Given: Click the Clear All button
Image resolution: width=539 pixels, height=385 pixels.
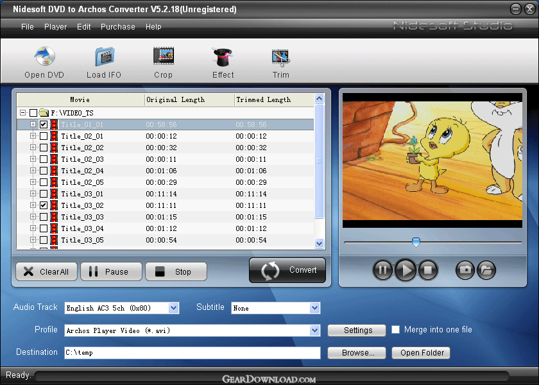Looking at the screenshot, I should pos(46,271).
